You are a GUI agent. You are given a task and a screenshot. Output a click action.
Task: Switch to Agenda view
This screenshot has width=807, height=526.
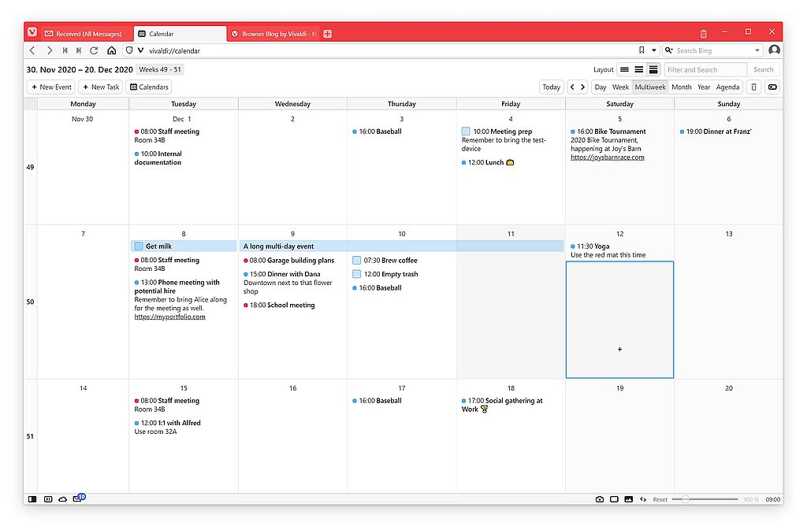[x=727, y=87]
